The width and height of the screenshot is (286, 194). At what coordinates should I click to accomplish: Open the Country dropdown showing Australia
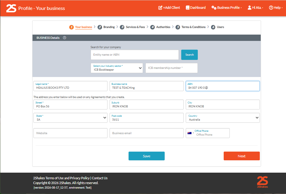[223, 118]
